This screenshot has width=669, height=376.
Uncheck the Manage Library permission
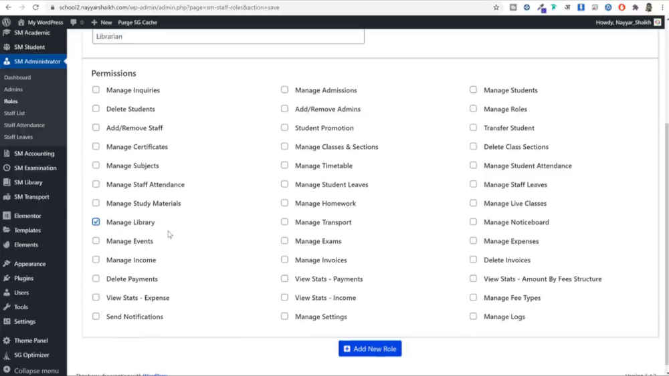tap(96, 222)
